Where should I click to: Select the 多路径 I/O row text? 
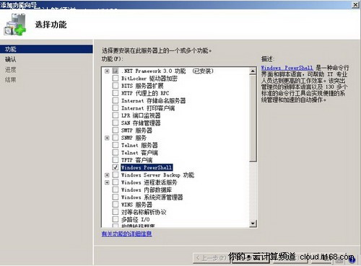[x=136, y=219]
